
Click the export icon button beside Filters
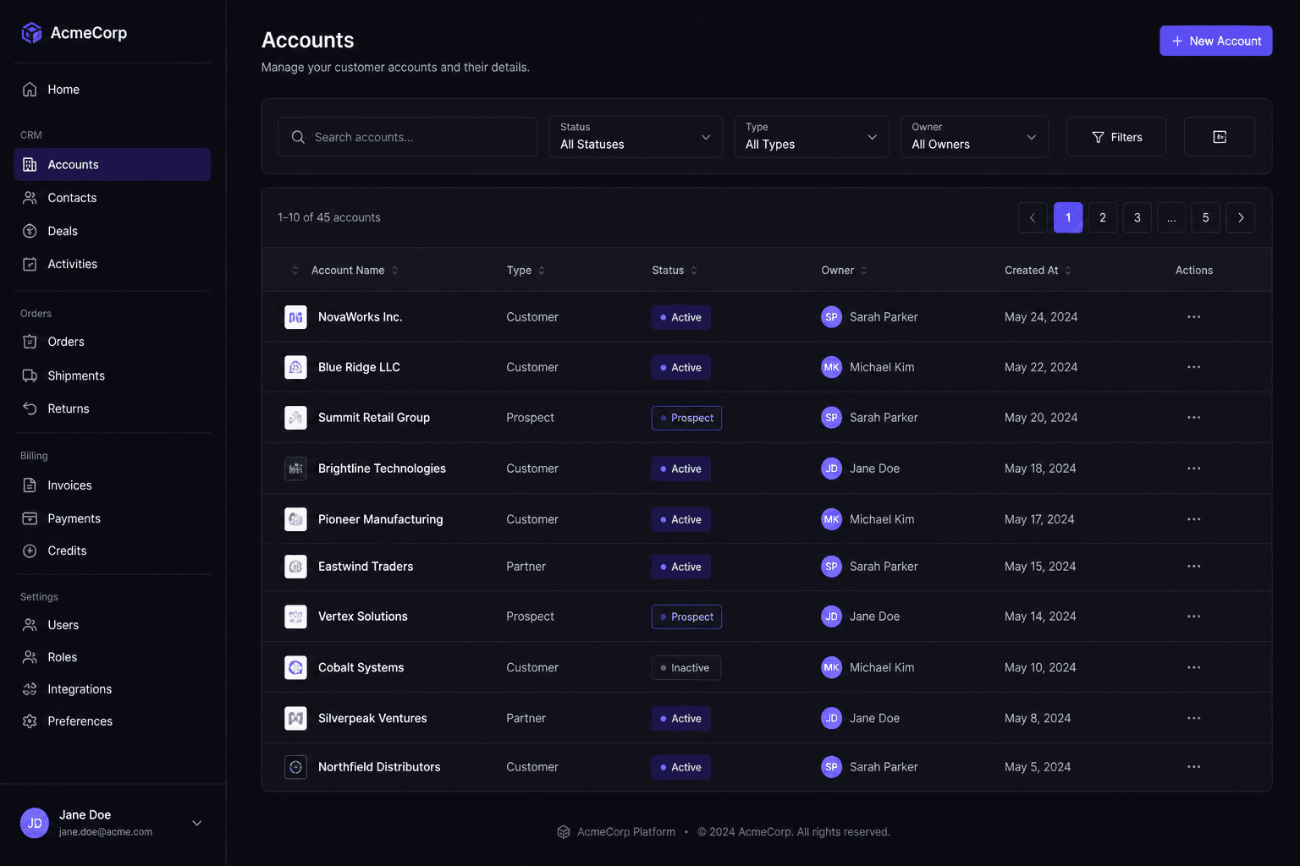1219,137
